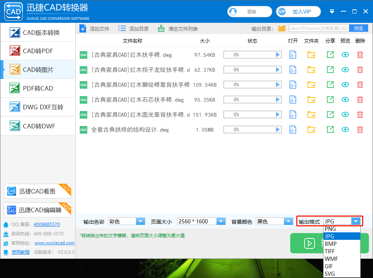
Task: Expand the 页面大小 2560 * 1600 dropdown
Action: (221, 221)
